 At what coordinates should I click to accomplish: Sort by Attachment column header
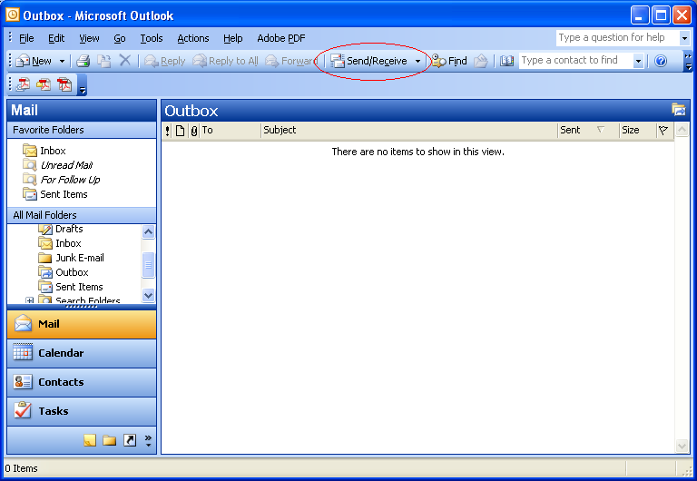click(x=194, y=131)
